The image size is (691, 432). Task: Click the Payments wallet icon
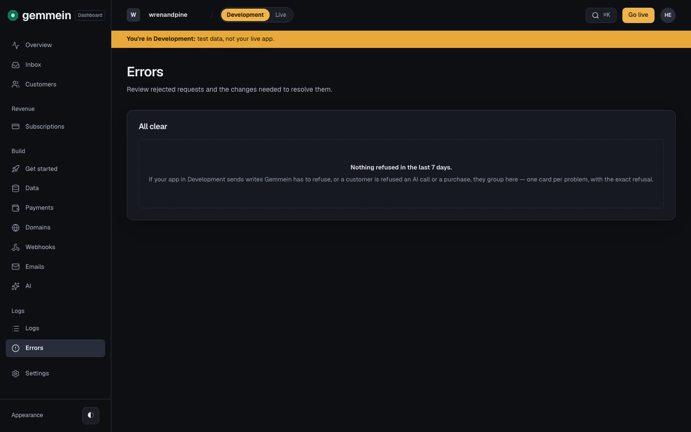[16, 208]
